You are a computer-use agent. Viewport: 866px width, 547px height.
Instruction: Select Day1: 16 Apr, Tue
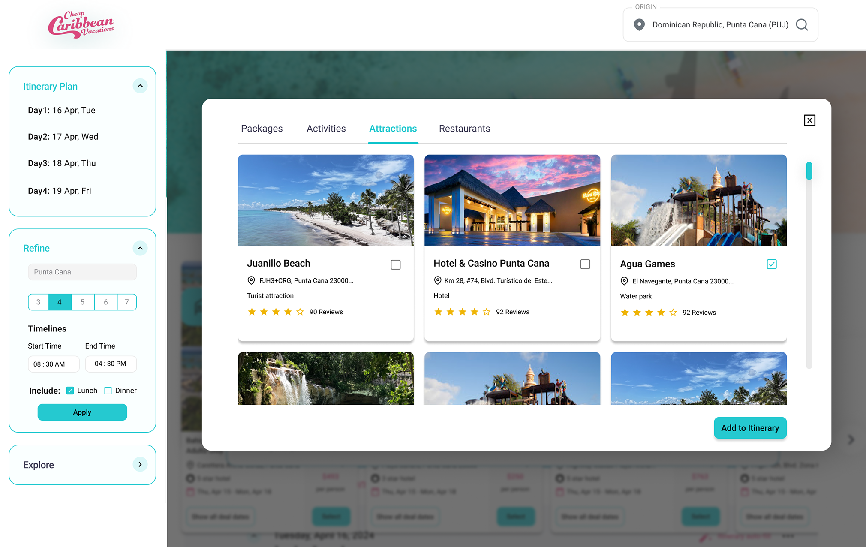(x=62, y=110)
